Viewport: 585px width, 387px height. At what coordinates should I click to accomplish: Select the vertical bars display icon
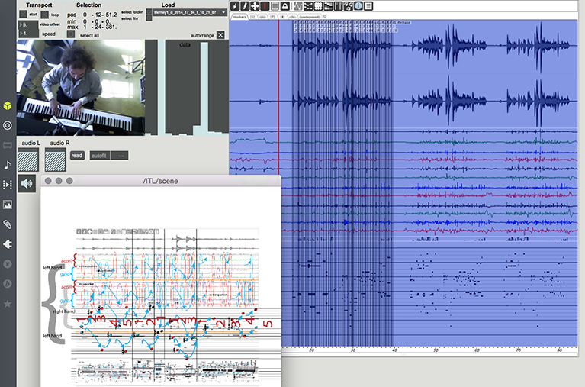(x=338, y=6)
